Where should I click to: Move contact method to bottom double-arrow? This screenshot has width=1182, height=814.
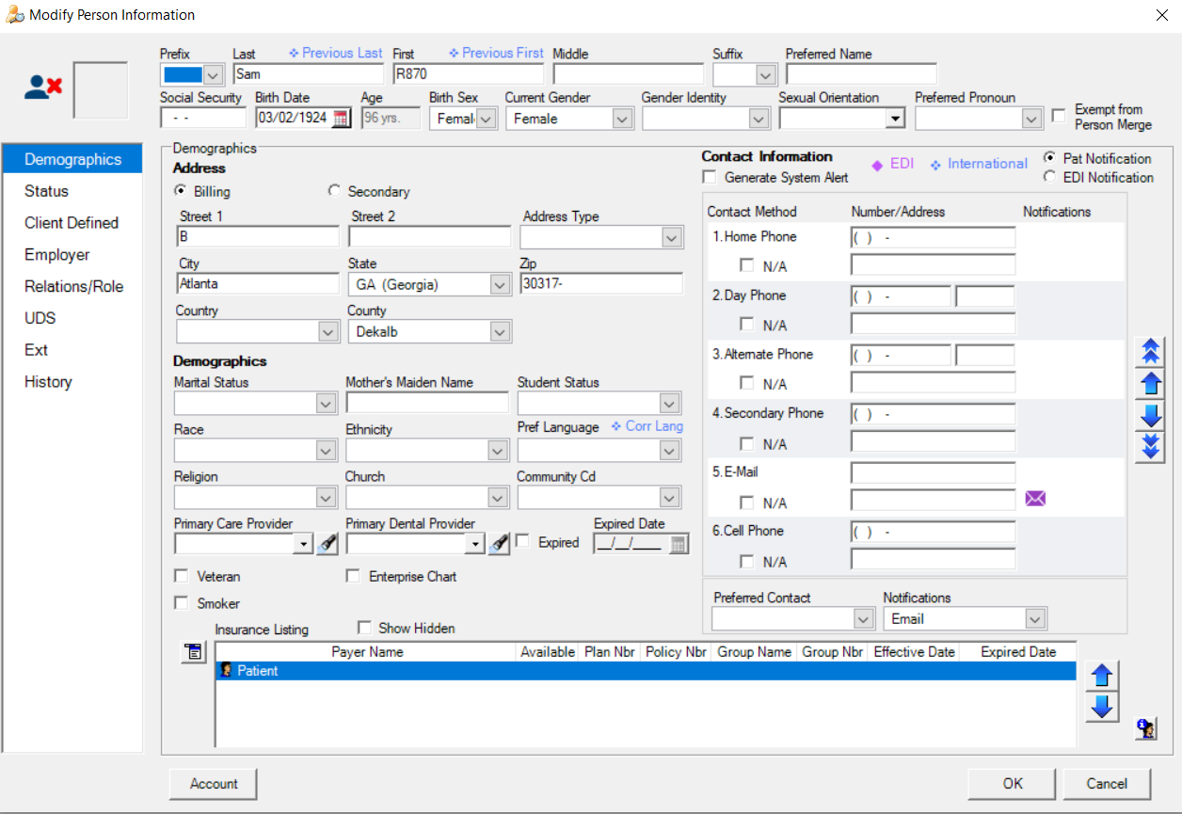pyautogui.click(x=1150, y=446)
